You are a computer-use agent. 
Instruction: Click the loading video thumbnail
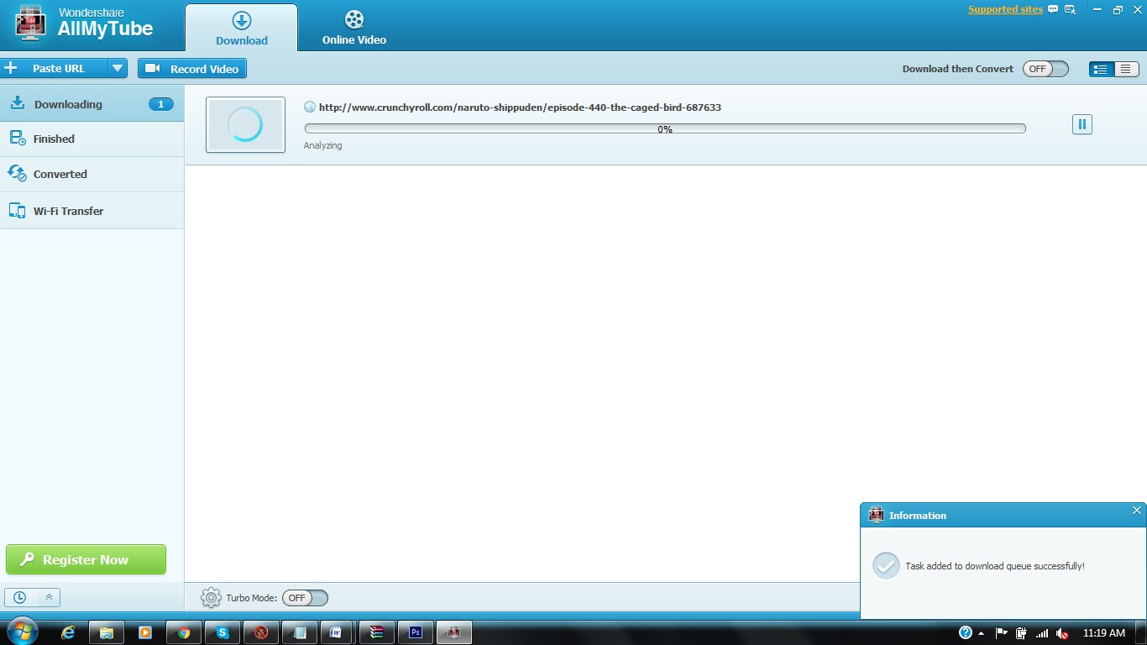click(x=245, y=125)
